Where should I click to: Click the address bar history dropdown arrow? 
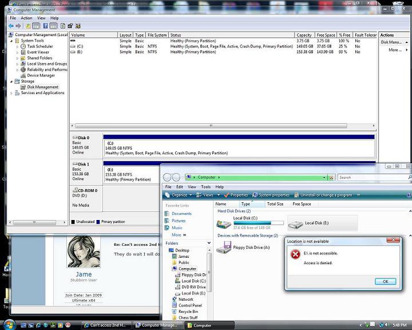point(324,178)
